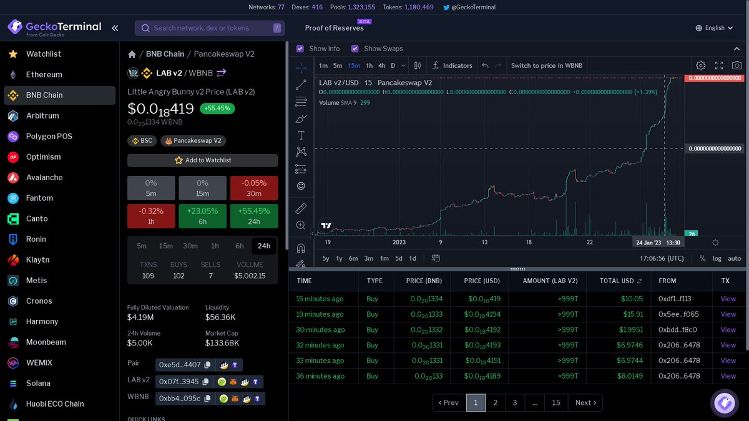Select the ruler measure tool

(x=301, y=208)
